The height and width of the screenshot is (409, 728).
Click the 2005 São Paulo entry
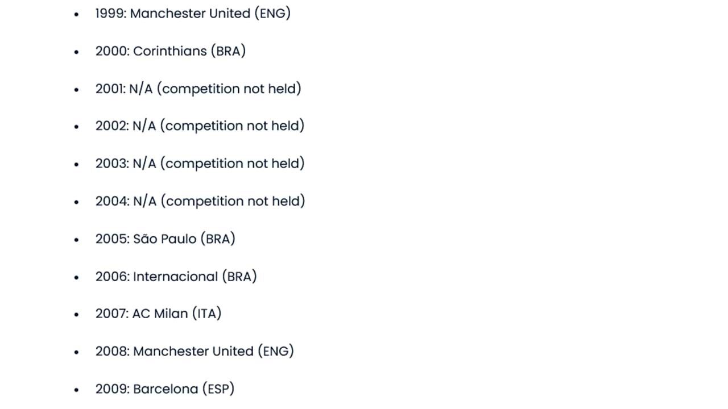coord(165,239)
